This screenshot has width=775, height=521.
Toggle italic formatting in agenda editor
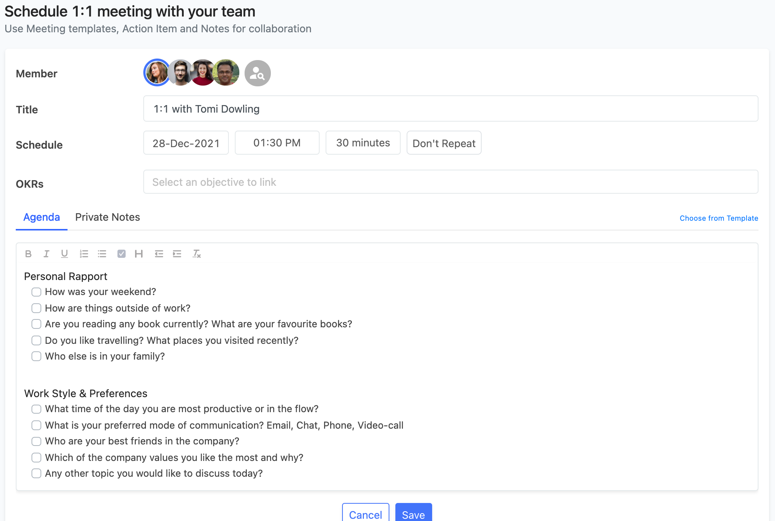click(46, 254)
